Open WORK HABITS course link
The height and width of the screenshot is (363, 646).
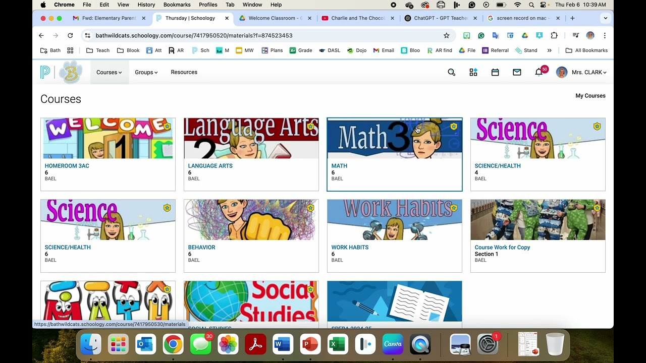point(350,248)
